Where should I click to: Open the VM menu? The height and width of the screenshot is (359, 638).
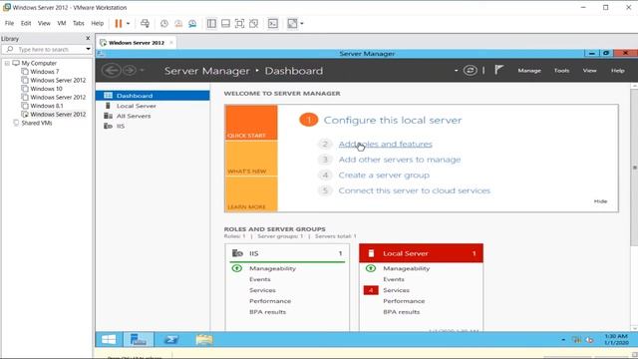62,23
